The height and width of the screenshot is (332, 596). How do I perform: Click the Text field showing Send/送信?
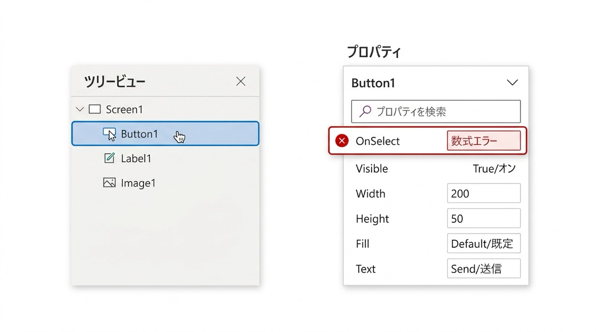pyautogui.click(x=483, y=269)
